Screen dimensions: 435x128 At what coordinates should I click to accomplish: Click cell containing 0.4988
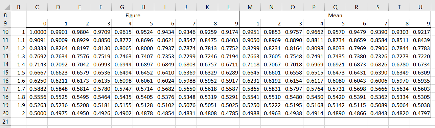tap(250, 113)
